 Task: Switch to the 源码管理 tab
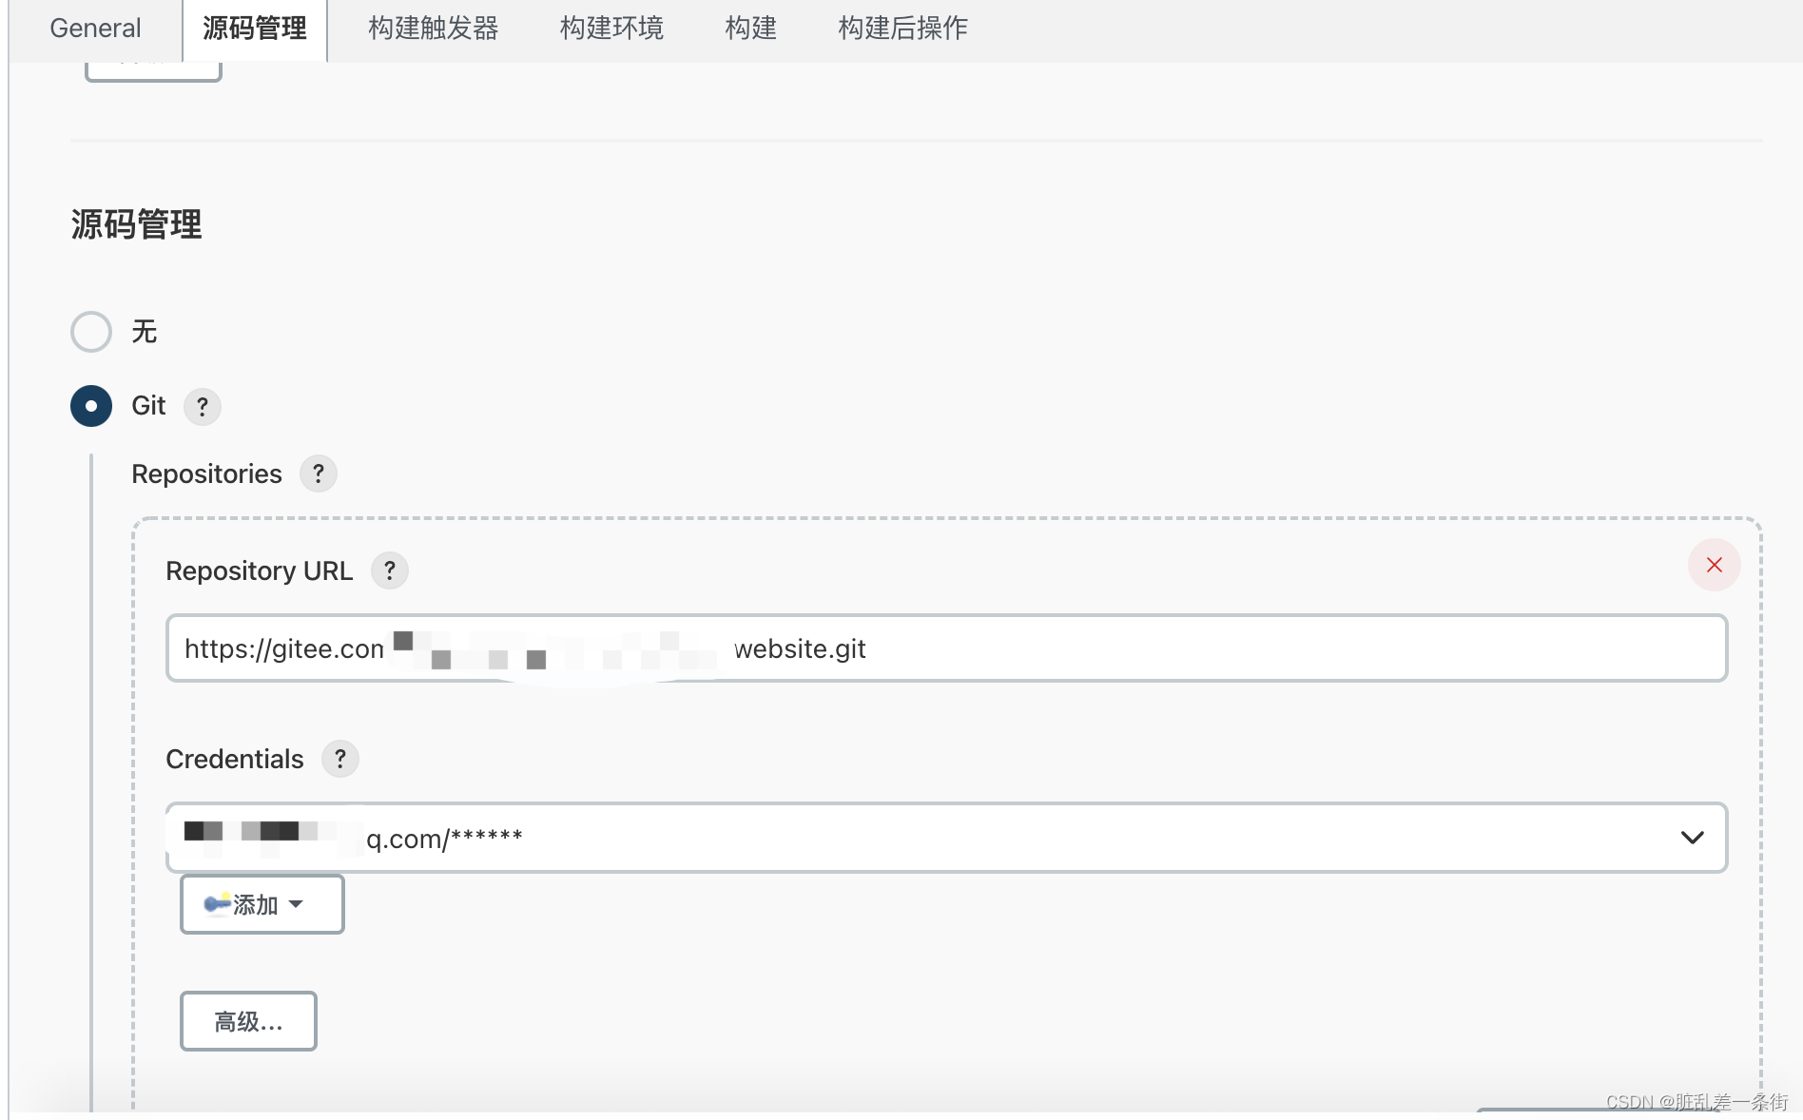pos(255,29)
